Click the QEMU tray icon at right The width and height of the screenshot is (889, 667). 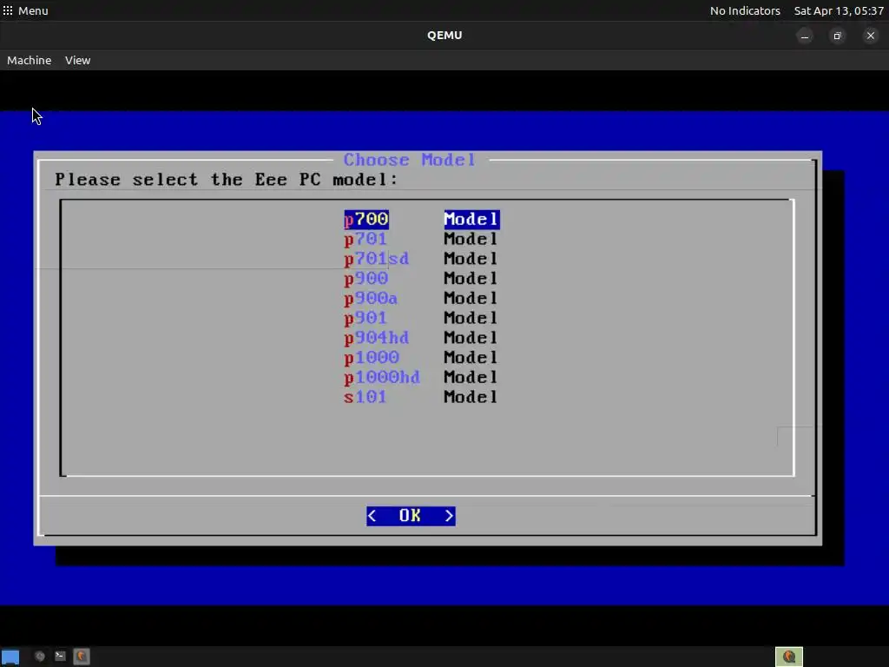pyautogui.click(x=788, y=657)
